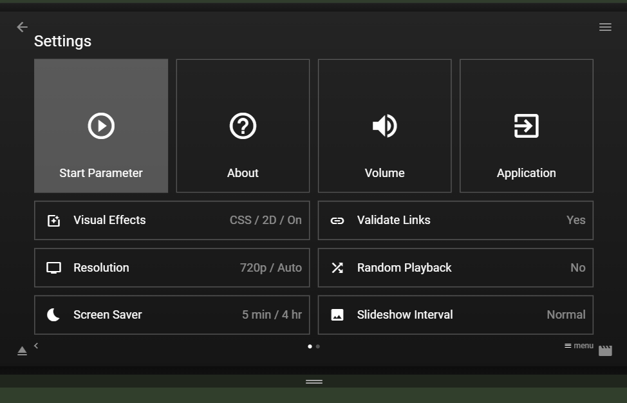
Task: Open the Start Parameter tile
Action: 101,126
